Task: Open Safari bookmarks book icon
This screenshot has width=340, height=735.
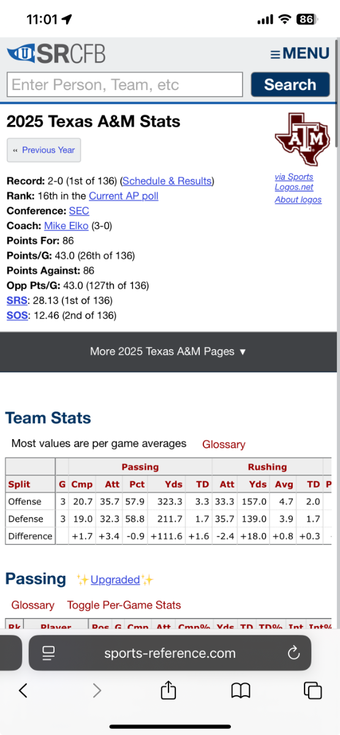Action: pos(241,692)
